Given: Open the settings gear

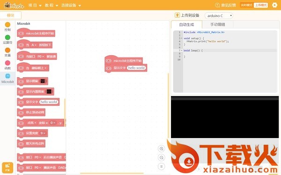Looking at the screenshot, I should (274, 5).
